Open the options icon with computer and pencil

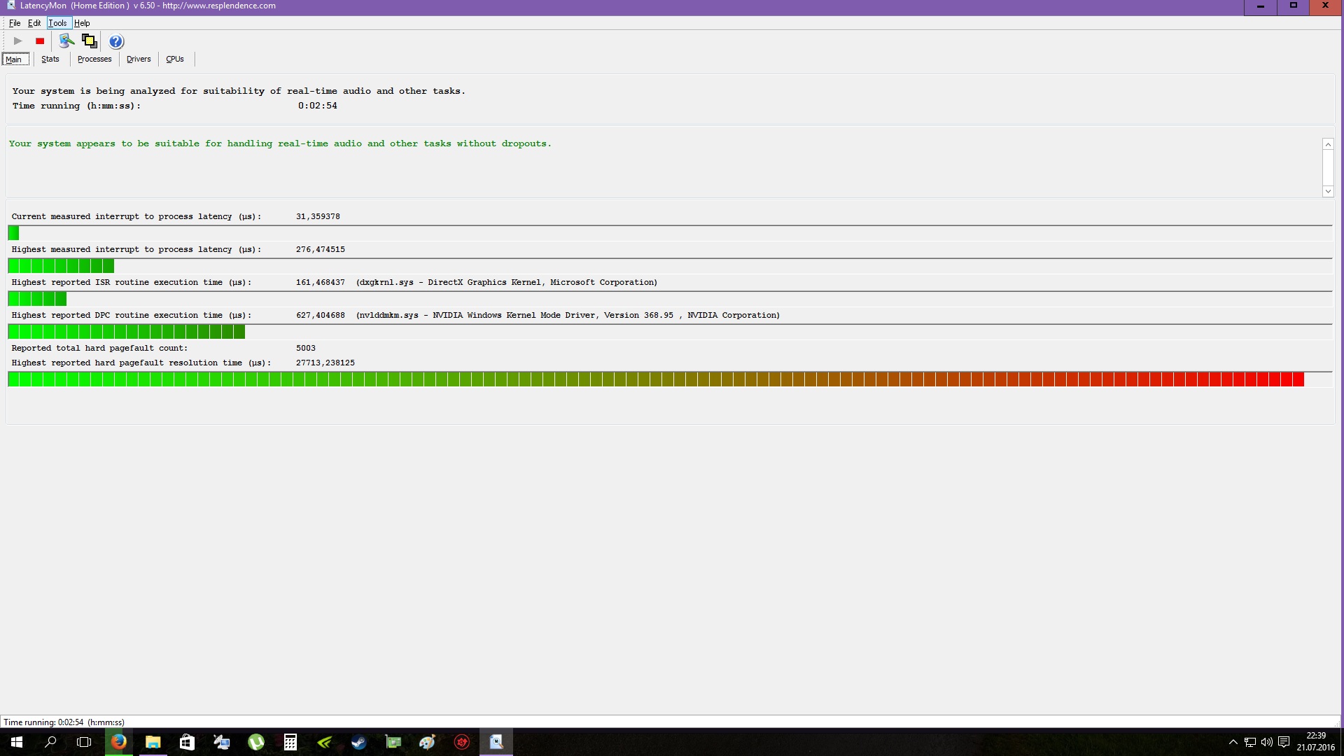click(x=66, y=41)
